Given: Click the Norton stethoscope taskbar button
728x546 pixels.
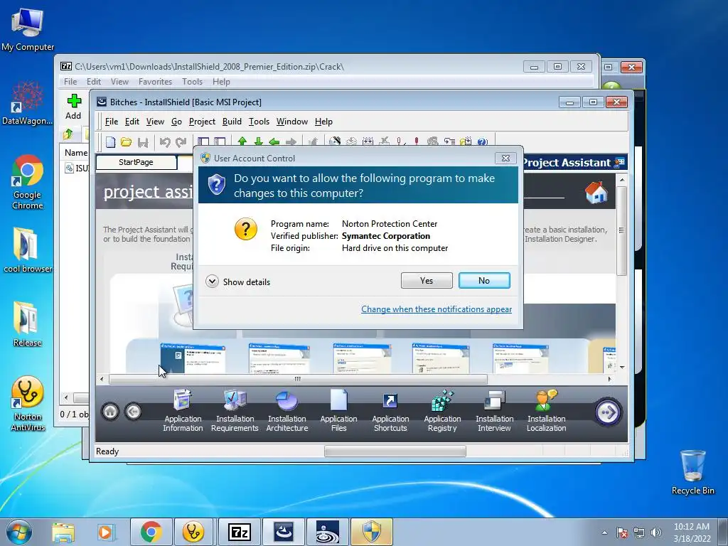Looking at the screenshot, I should click(193, 532).
